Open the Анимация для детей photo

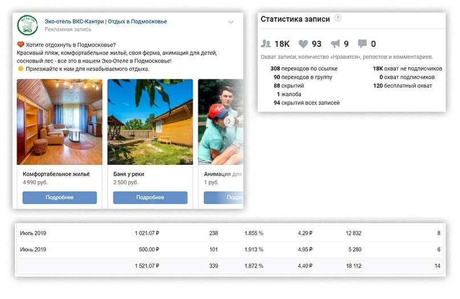pos(221,122)
